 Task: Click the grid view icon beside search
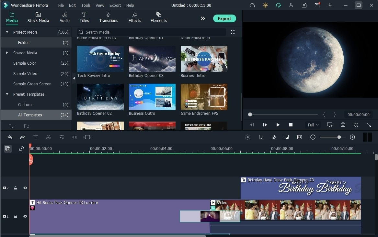pos(233,32)
